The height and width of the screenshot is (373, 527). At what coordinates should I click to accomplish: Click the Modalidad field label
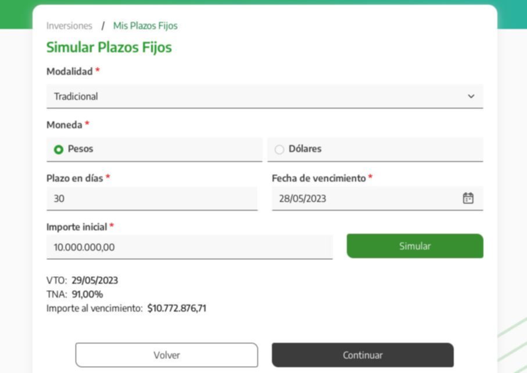70,71
